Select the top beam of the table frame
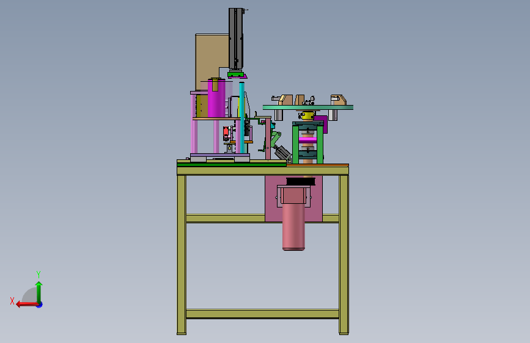530x343 pixels. 263,171
